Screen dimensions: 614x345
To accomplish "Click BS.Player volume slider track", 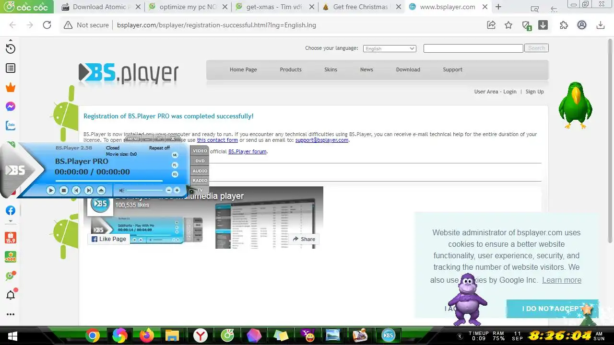I will coord(145,190).
